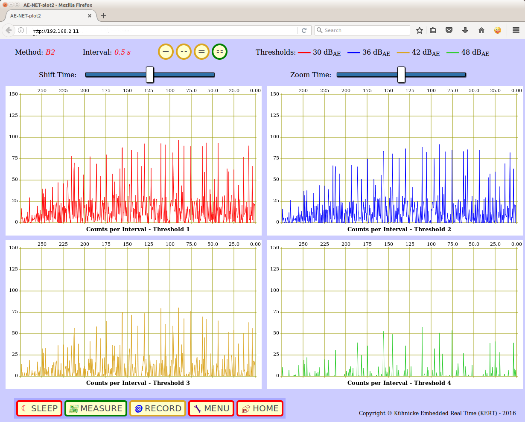Click the Firefox home icon

481,30
